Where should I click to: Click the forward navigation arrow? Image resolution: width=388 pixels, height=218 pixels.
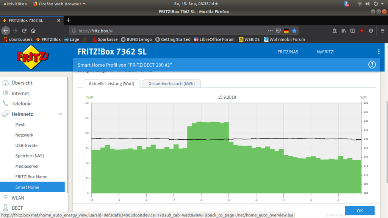click(15, 31)
